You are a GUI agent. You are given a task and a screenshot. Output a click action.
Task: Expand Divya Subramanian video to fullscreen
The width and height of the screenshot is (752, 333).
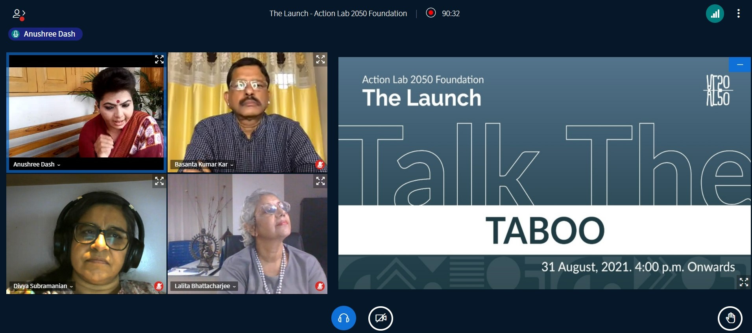[159, 181]
